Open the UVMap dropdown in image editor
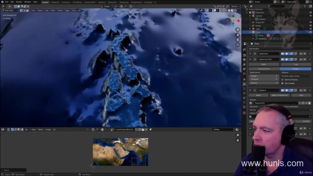 point(222,129)
